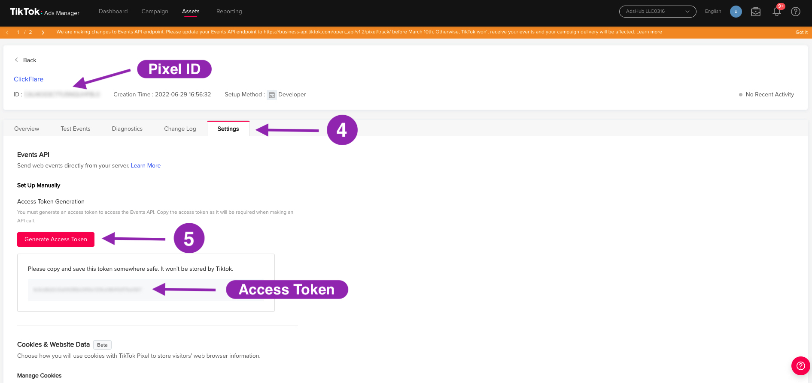Click the TikTok Ads Manager logo
812x383 pixels.
click(45, 12)
